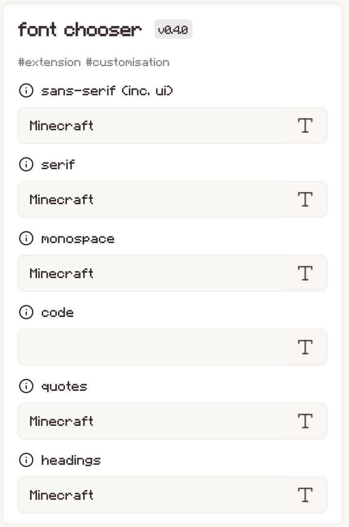
Task: Click the T icon in serif field
Action: (x=305, y=199)
